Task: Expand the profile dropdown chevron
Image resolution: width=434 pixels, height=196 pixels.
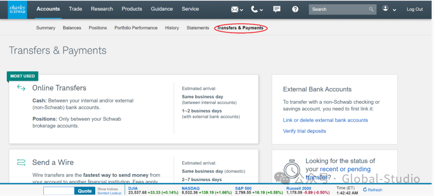Action: (395, 10)
